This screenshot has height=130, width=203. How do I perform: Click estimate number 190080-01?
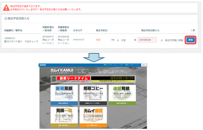coord(10,38)
